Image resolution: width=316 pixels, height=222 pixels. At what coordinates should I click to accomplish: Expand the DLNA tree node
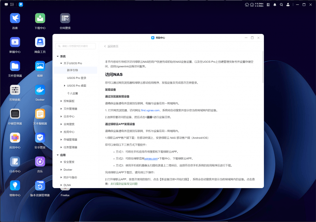click(61, 185)
